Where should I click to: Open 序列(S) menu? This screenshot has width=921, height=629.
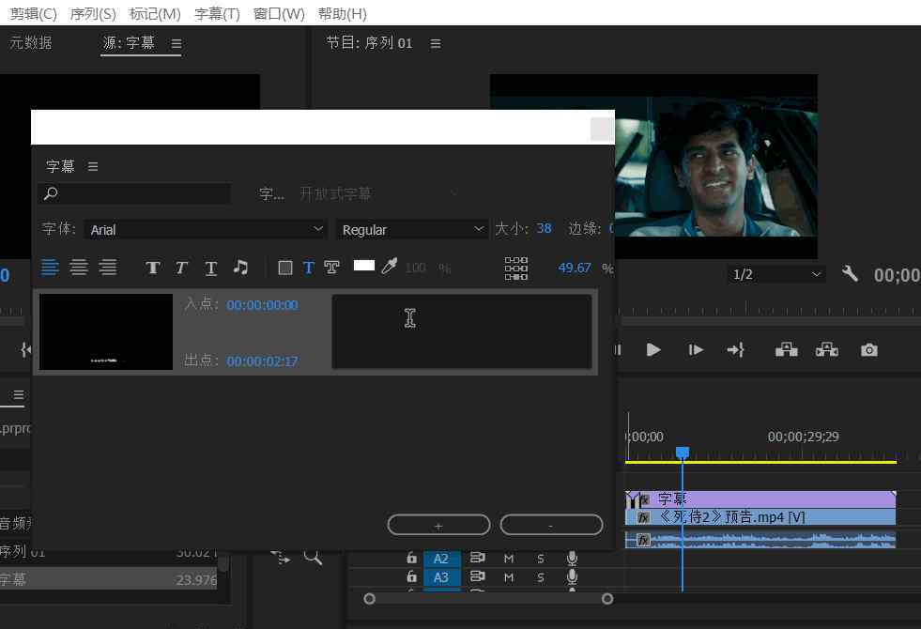coord(93,13)
